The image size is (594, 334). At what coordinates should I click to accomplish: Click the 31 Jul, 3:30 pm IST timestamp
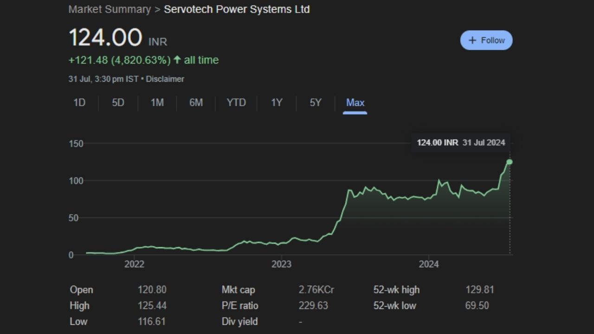103,79
